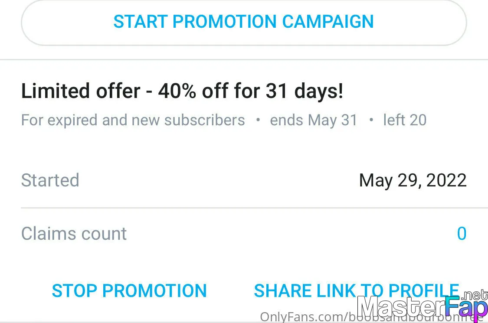This screenshot has width=488, height=323.
Task: Click the divider line under Started row
Action: pos(244,208)
